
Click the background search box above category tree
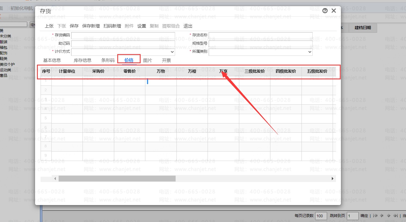point(14,25)
